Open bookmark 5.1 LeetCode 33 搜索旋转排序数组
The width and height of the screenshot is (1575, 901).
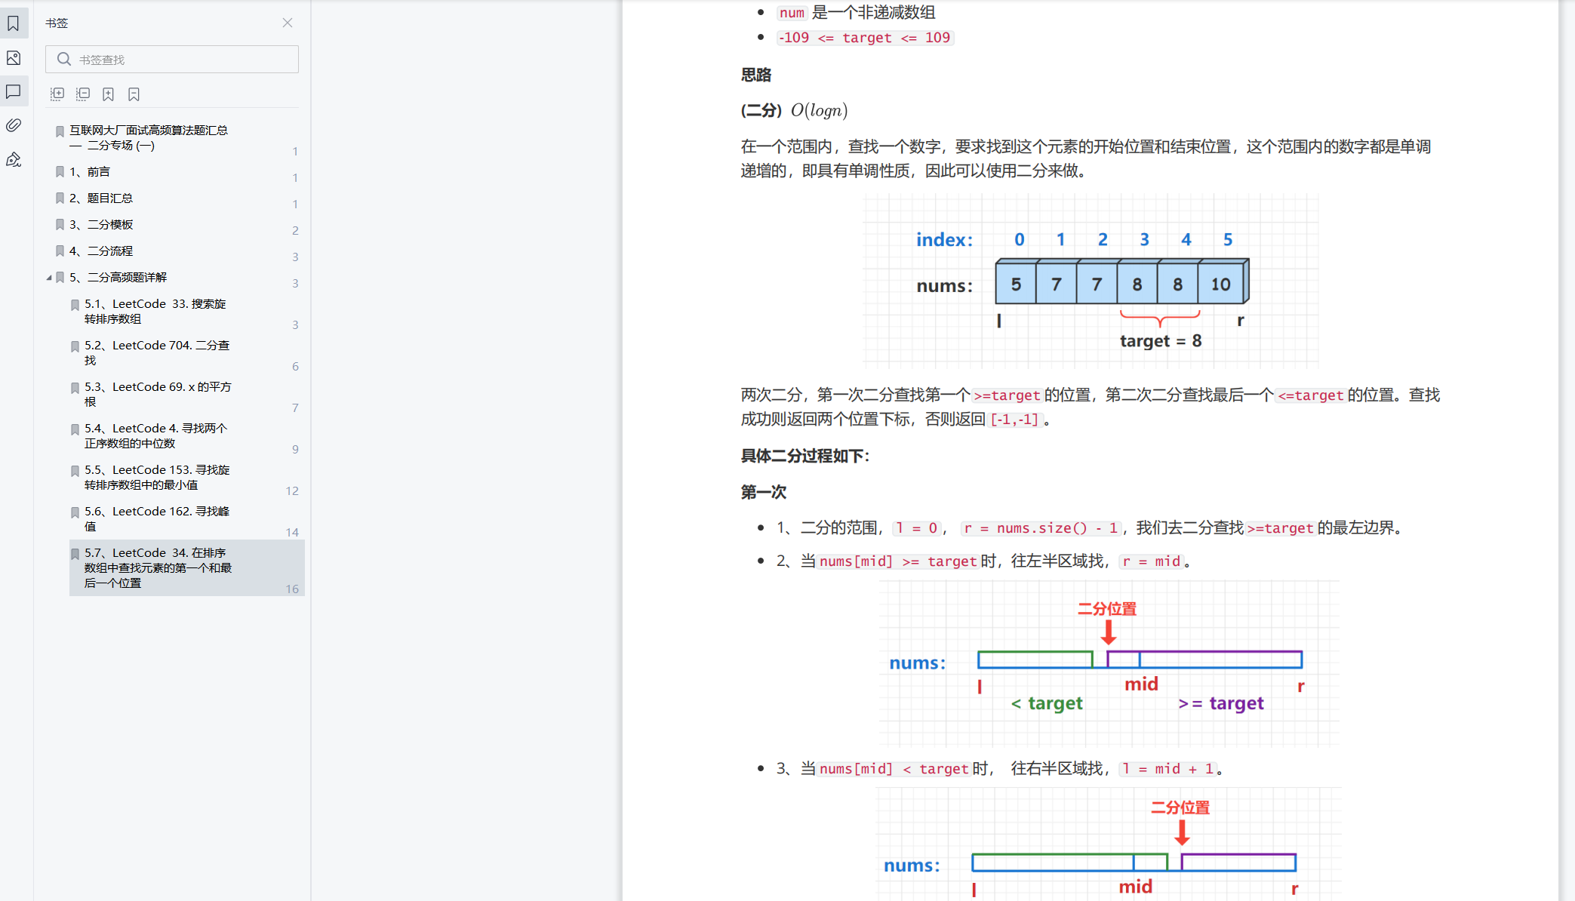155,312
